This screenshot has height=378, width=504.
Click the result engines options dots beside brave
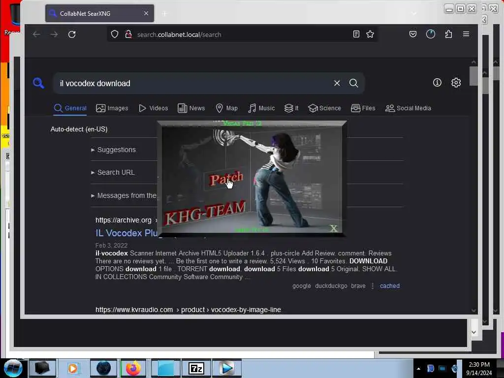pyautogui.click(x=373, y=286)
